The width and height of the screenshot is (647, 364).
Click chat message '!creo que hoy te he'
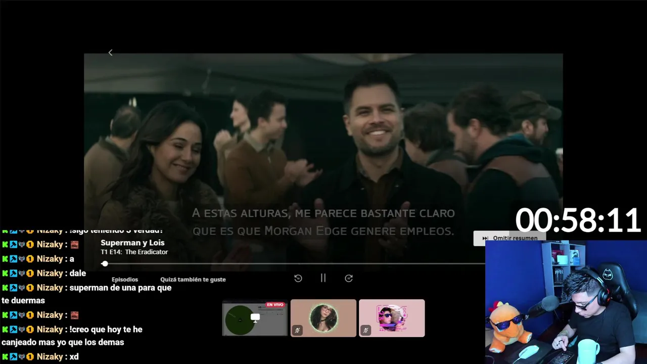(x=106, y=329)
